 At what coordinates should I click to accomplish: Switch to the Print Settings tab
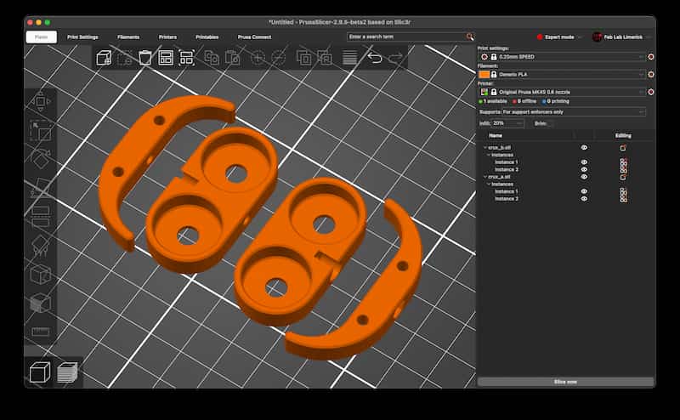[x=82, y=37]
